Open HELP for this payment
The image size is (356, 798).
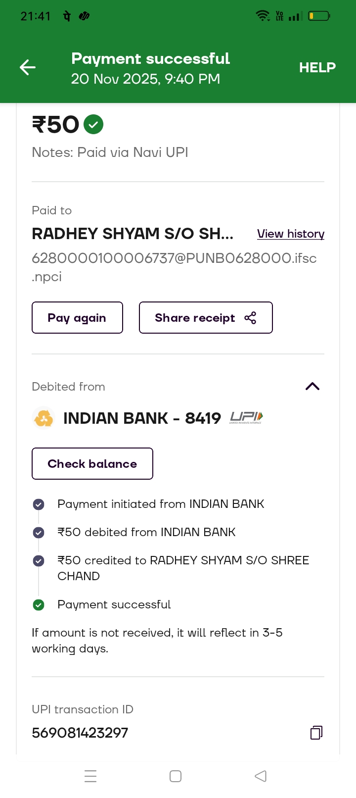click(317, 67)
